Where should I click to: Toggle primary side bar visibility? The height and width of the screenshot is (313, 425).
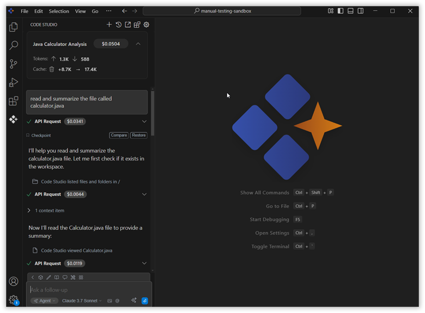coord(341,11)
